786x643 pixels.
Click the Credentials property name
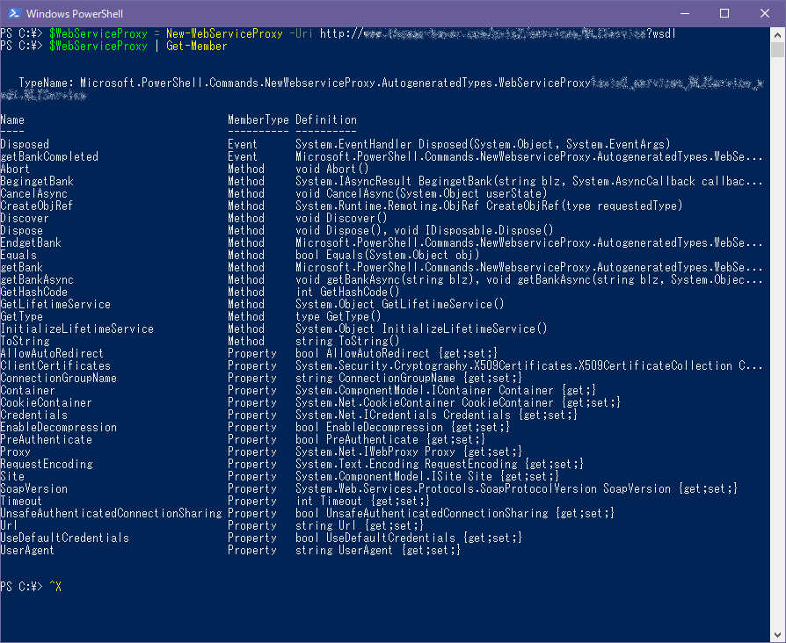click(x=33, y=415)
